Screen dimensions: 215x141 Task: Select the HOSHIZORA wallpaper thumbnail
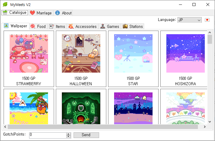186,53
